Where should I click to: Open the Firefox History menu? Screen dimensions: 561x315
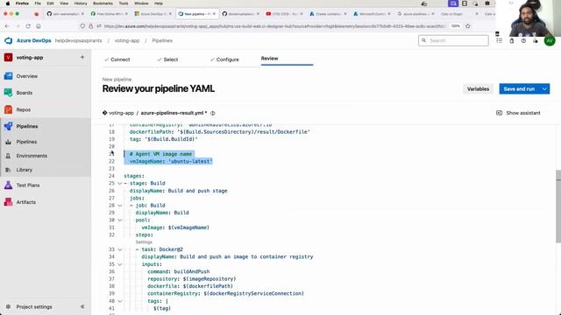pyautogui.click(x=81, y=3)
